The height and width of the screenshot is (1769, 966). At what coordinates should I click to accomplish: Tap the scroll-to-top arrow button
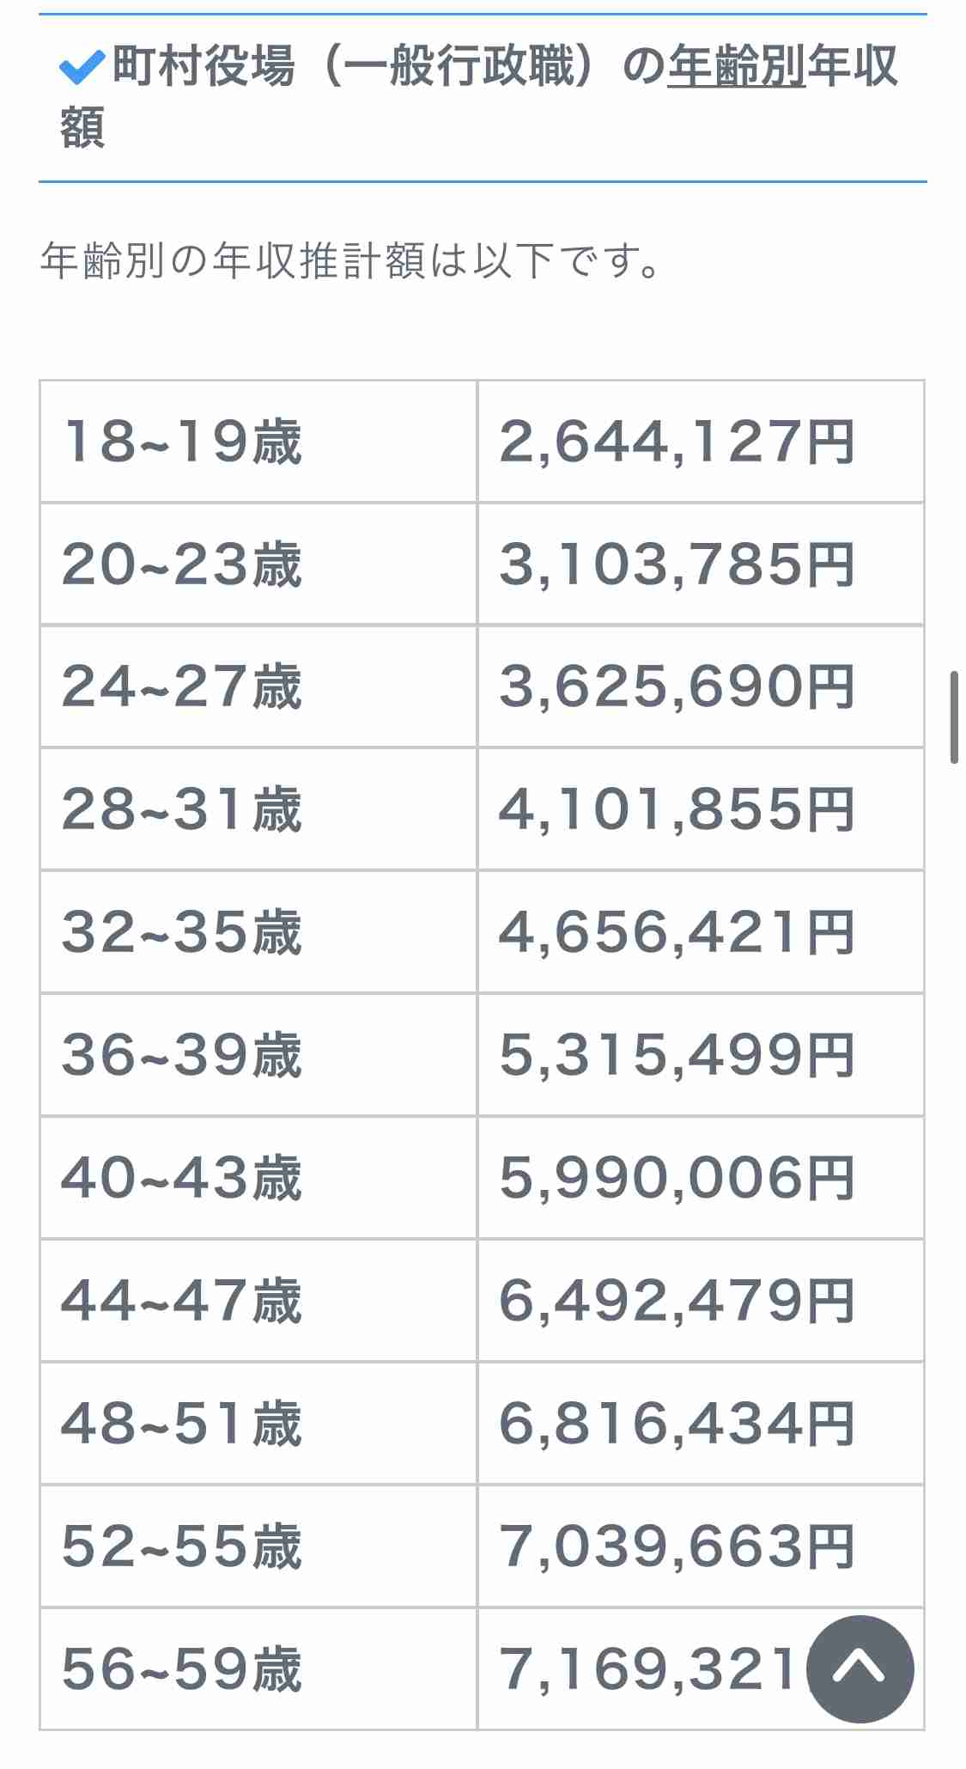point(860,1669)
